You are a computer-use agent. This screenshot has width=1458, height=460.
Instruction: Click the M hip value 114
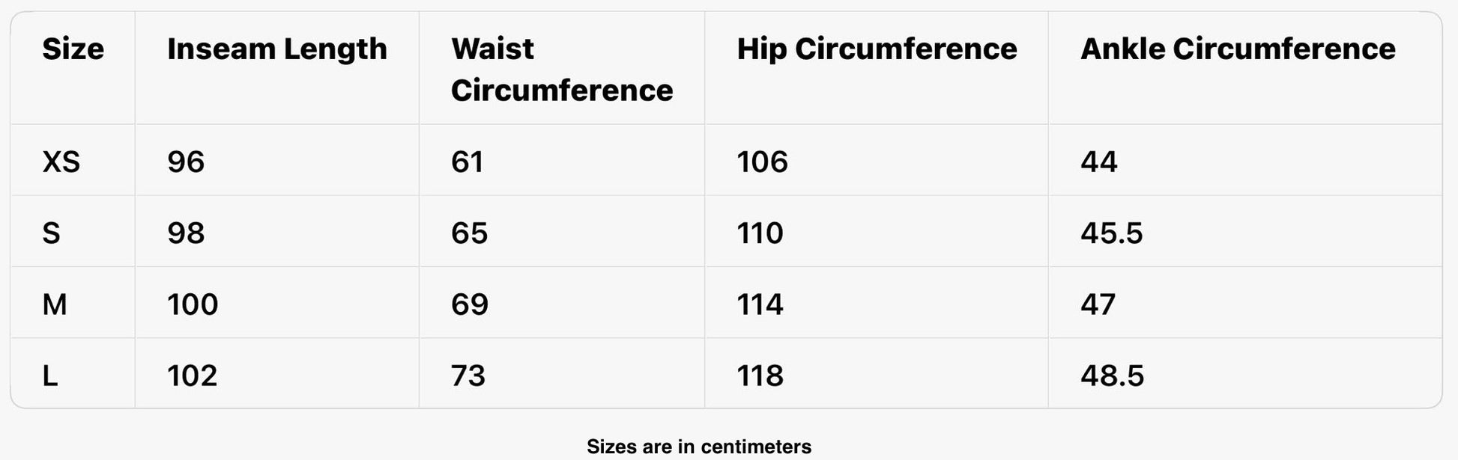760,304
